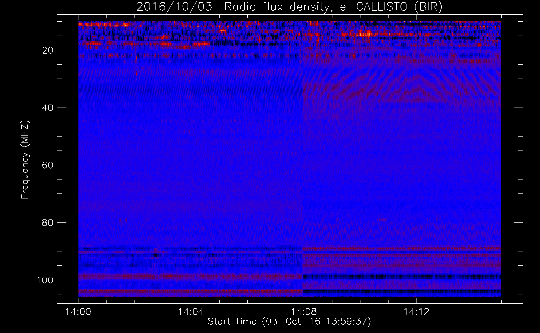The width and height of the screenshot is (540, 333).
Task: Click the 60 MHz frequency tick label
Action: pos(48,165)
